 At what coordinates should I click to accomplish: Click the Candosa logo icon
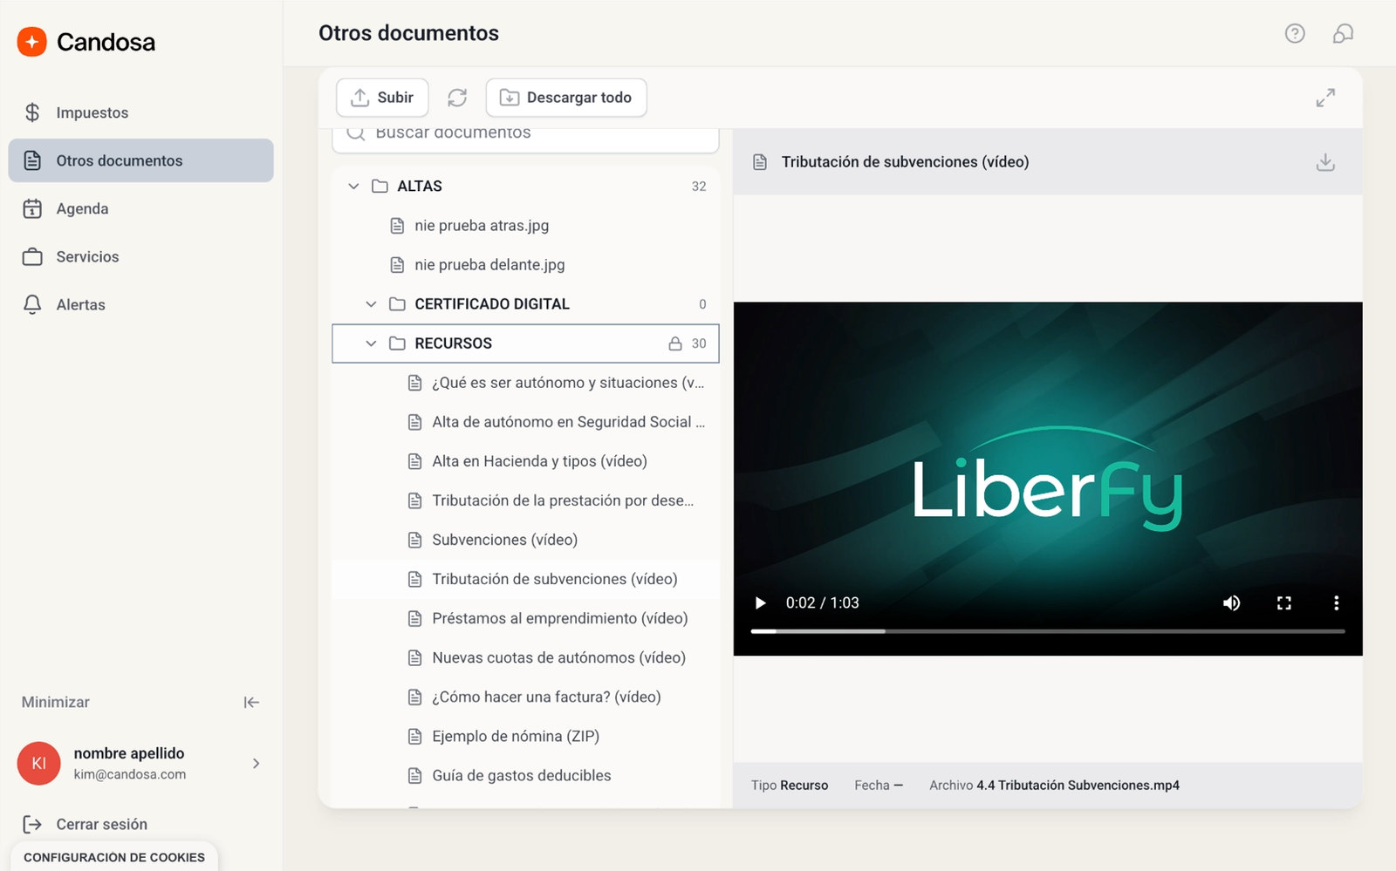(x=32, y=41)
